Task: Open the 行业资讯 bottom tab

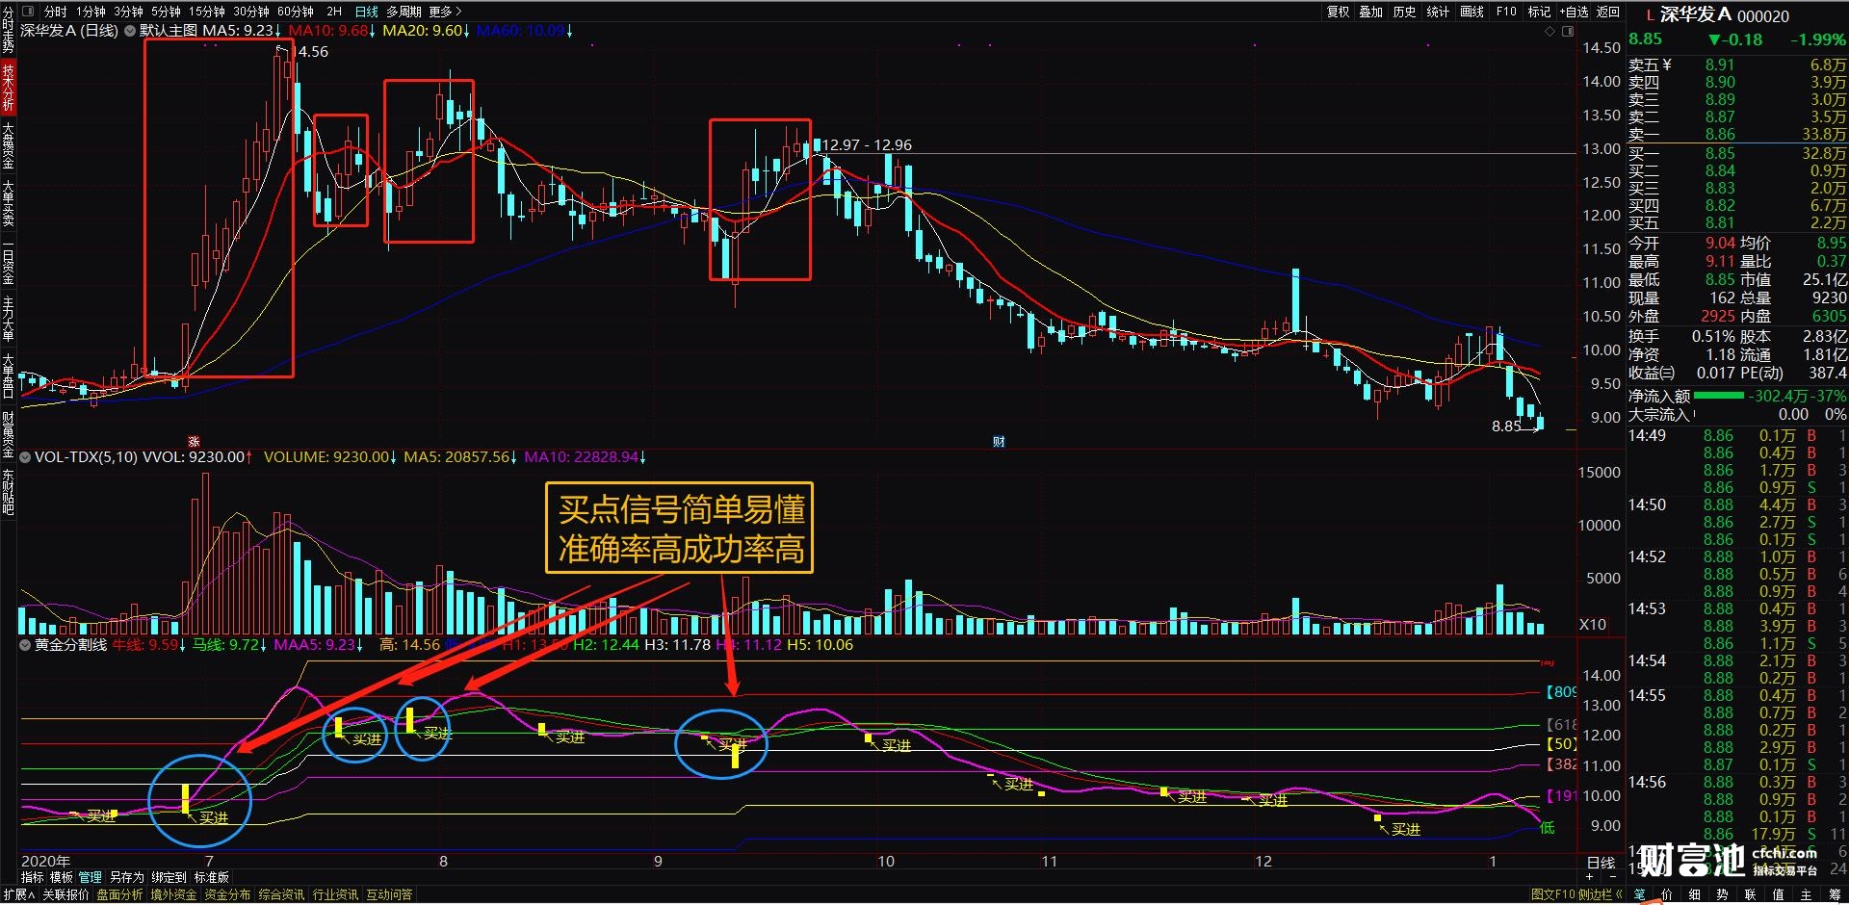Action: 335,894
